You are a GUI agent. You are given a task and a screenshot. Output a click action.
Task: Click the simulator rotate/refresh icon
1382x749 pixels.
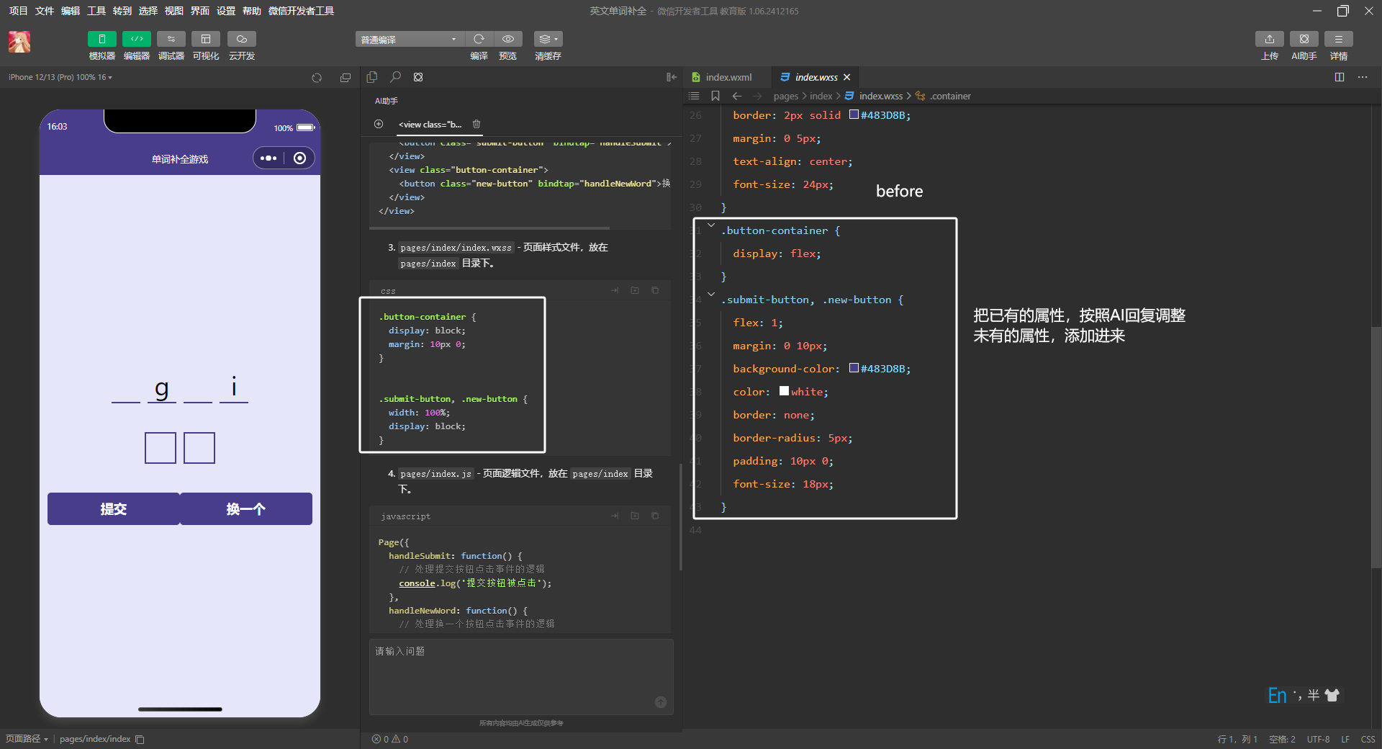(x=317, y=78)
